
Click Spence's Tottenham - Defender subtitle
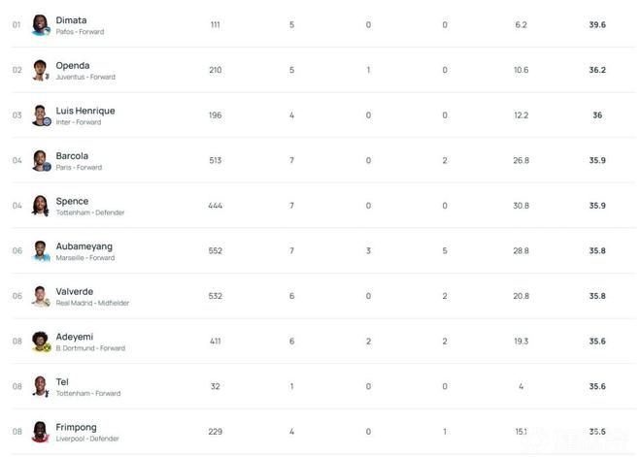pyautogui.click(x=90, y=212)
